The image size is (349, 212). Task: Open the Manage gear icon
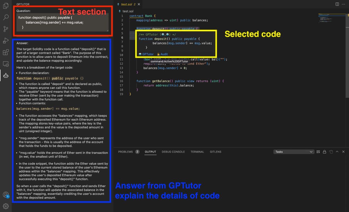pyautogui.click(x=6, y=206)
